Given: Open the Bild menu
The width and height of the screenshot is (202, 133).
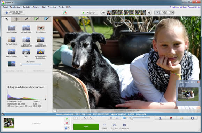Looking at the screenshot, I should [x=44, y=7].
